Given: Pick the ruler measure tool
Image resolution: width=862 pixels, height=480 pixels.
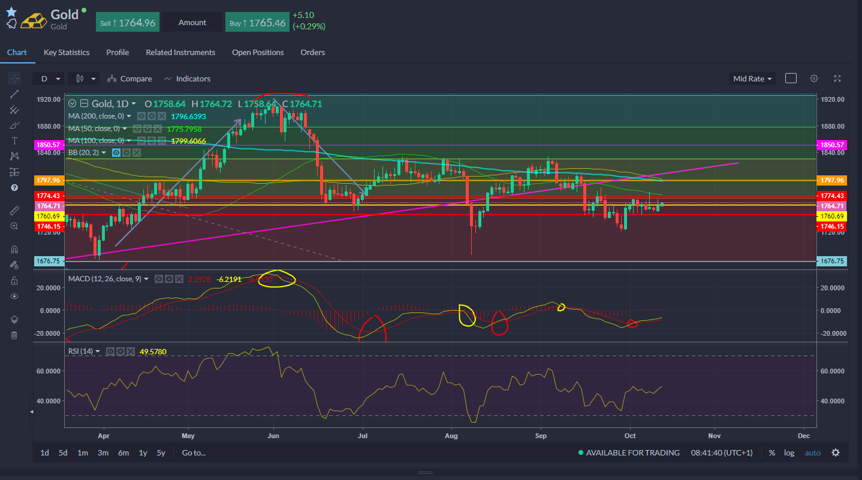Looking at the screenshot, I should [x=14, y=210].
